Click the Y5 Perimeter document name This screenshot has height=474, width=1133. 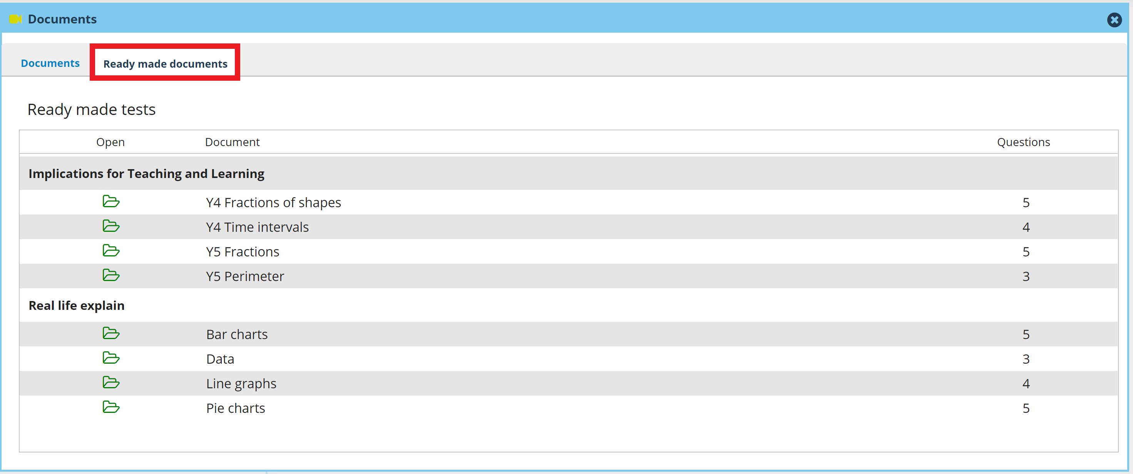point(245,276)
